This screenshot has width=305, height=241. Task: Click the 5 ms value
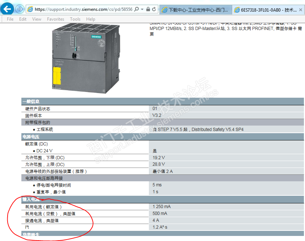click(x=157, y=185)
